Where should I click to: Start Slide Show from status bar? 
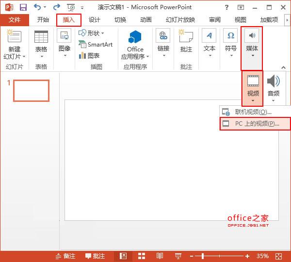coord(178,256)
